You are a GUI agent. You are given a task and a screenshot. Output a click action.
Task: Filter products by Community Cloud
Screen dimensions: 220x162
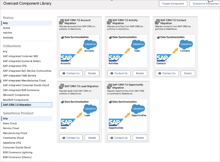pos(13,138)
